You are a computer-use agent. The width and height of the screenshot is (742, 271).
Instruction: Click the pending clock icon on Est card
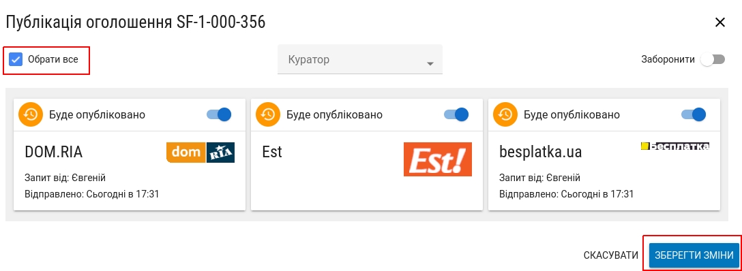tap(268, 114)
